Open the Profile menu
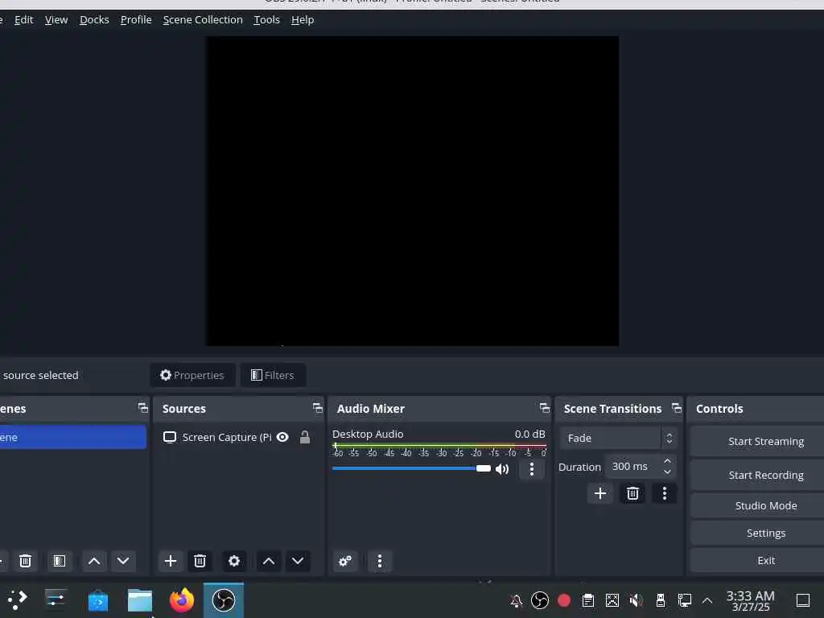Screen dimensions: 824x618 point(136,20)
